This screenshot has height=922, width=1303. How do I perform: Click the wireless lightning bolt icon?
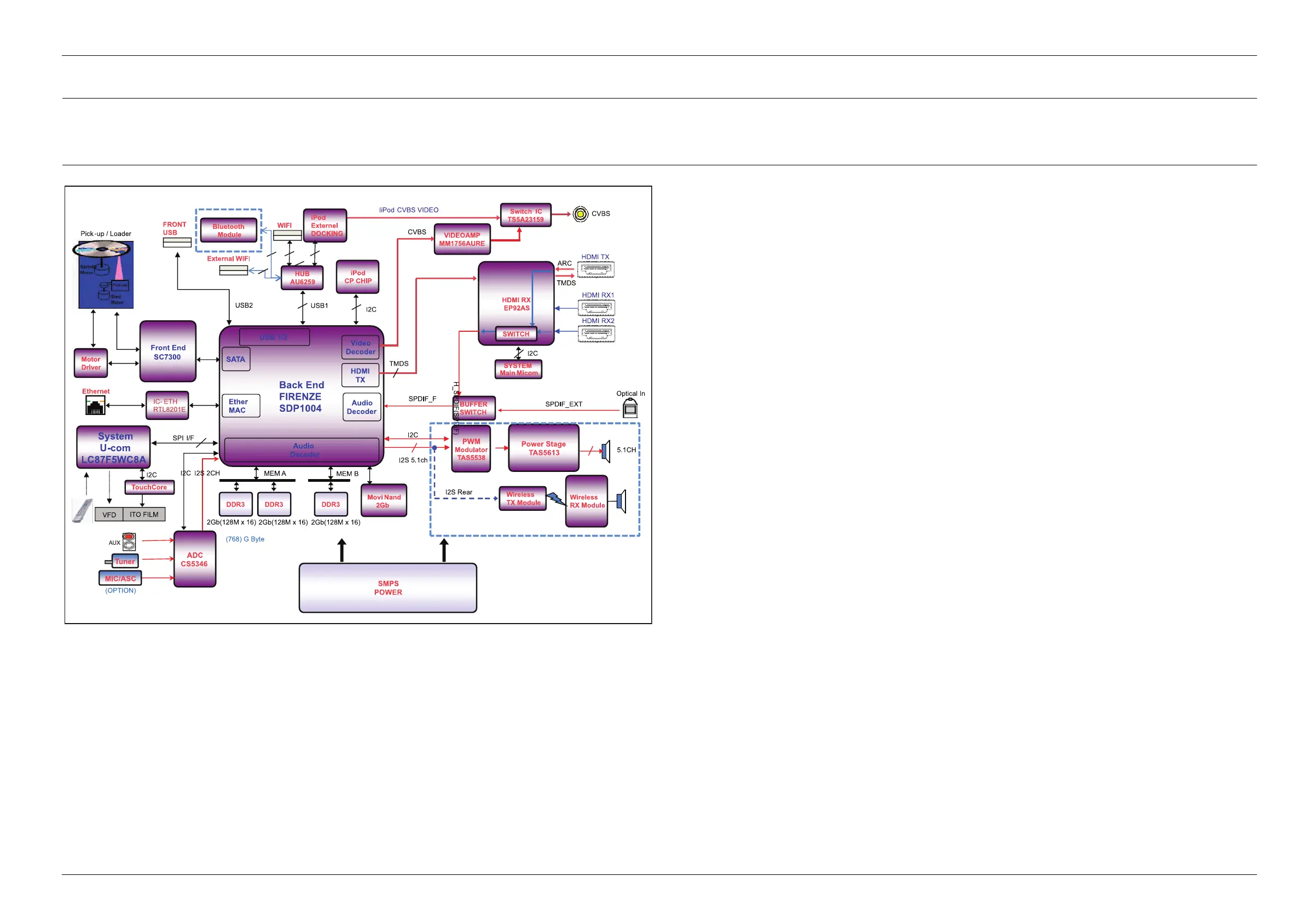point(556,498)
